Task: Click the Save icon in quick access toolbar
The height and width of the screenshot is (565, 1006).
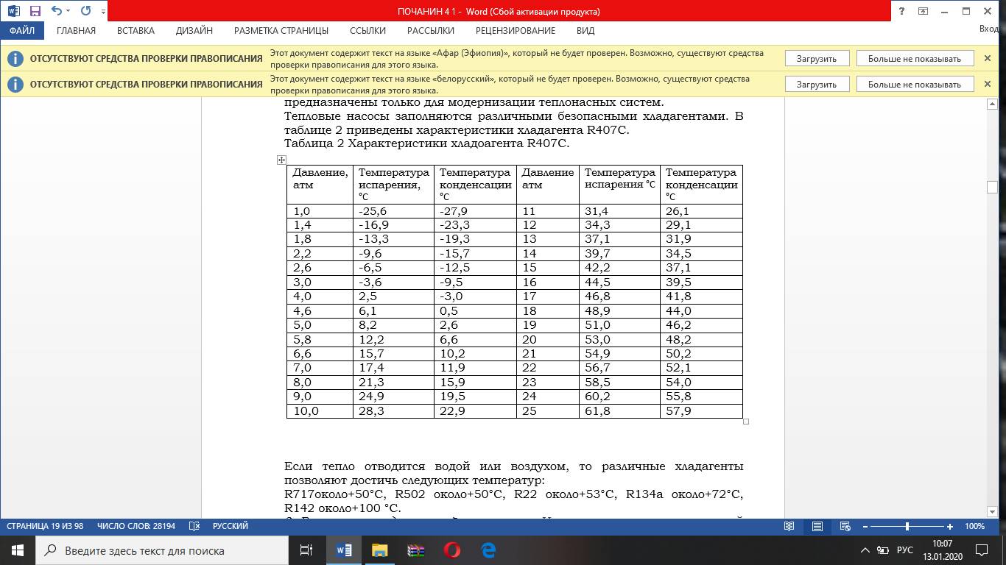Action: point(35,11)
